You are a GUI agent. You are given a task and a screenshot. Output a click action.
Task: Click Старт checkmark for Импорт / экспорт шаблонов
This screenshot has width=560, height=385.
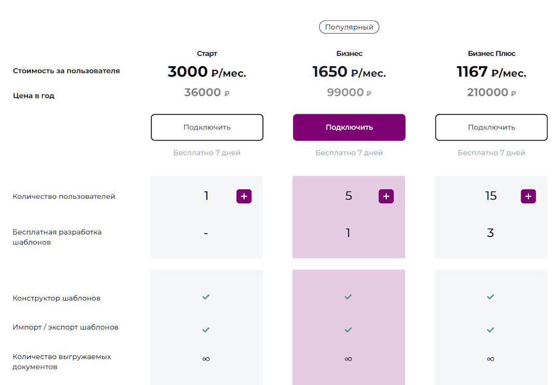pyautogui.click(x=206, y=330)
